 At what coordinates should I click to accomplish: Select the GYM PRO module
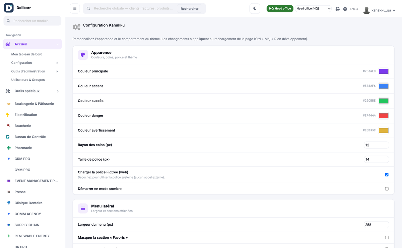(22, 170)
